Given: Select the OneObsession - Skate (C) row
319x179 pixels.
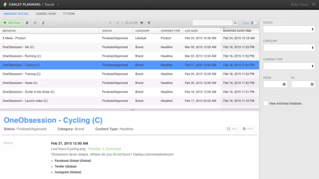Looking at the screenshot, I should pyautogui.click(x=20, y=83).
